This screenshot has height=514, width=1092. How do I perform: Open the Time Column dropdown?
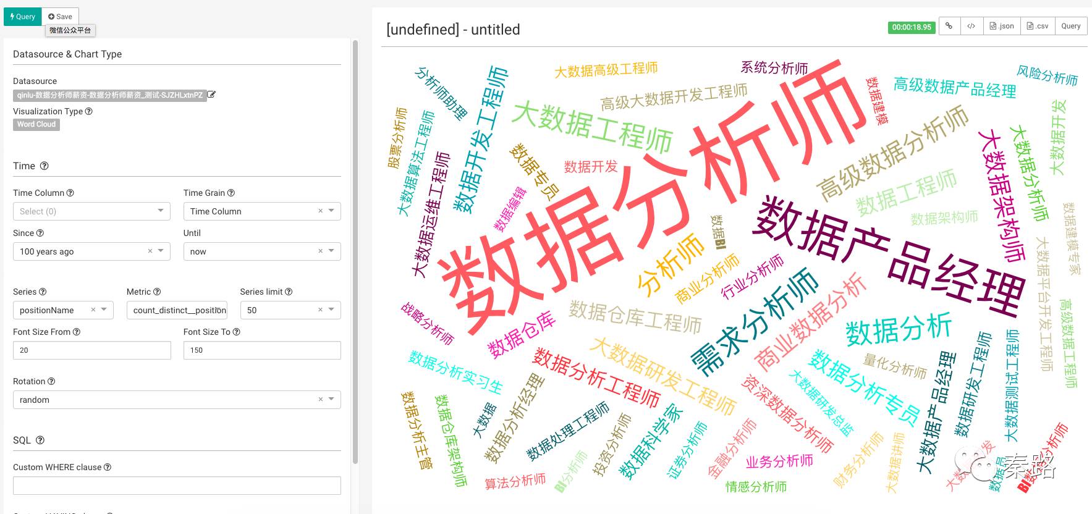pyautogui.click(x=91, y=211)
